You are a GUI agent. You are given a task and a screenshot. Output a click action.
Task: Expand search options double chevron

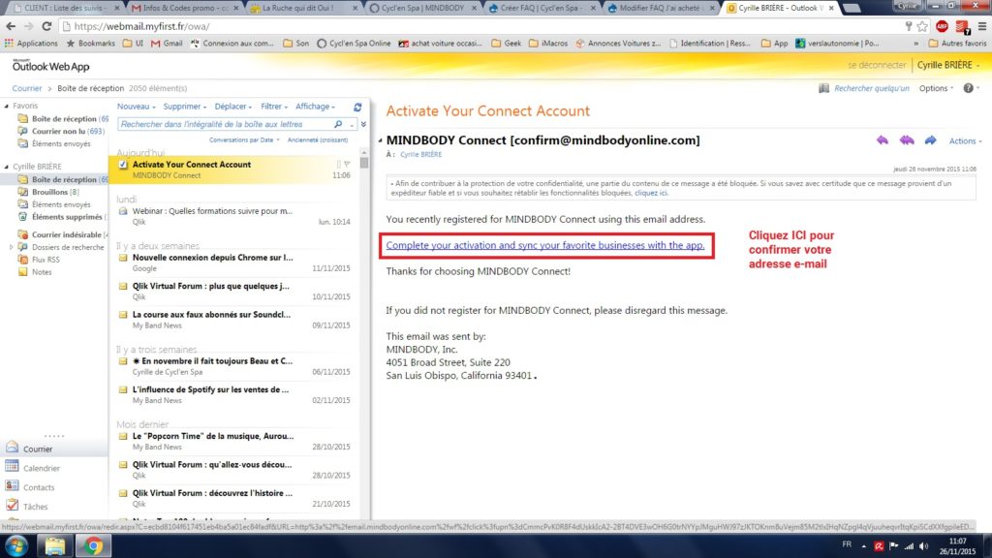click(363, 124)
